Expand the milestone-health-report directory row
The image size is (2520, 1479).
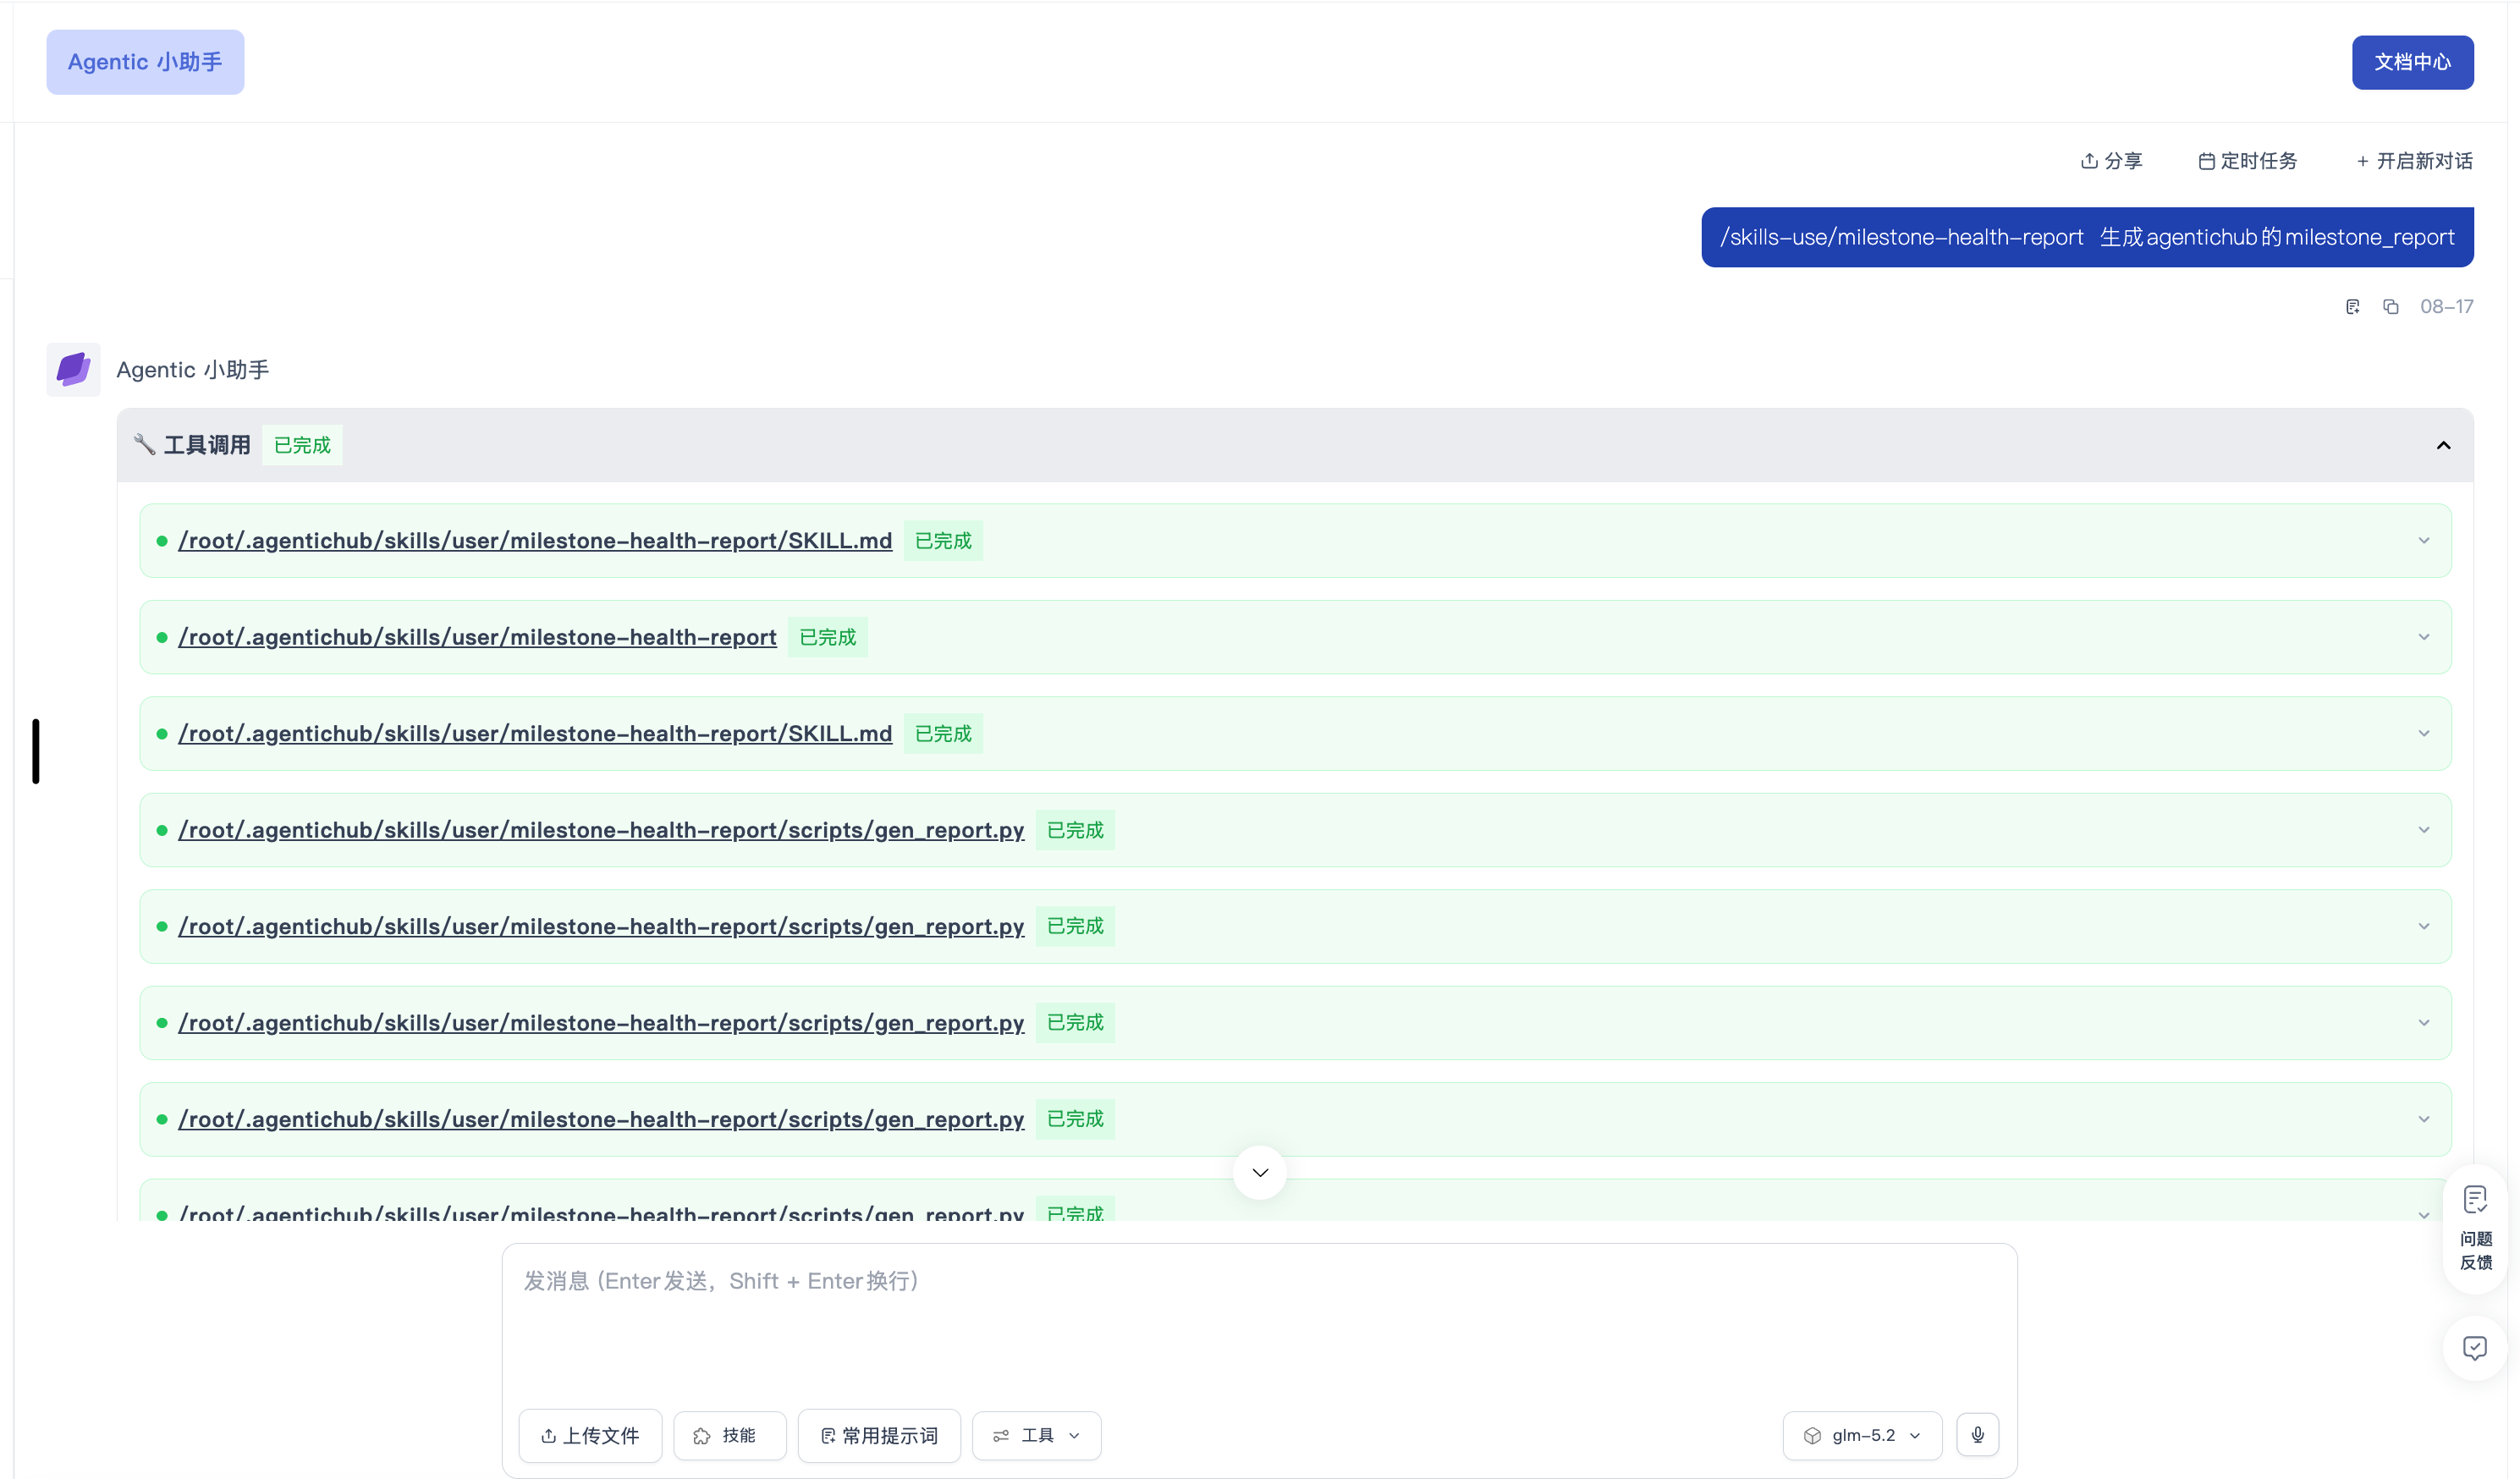2423,637
